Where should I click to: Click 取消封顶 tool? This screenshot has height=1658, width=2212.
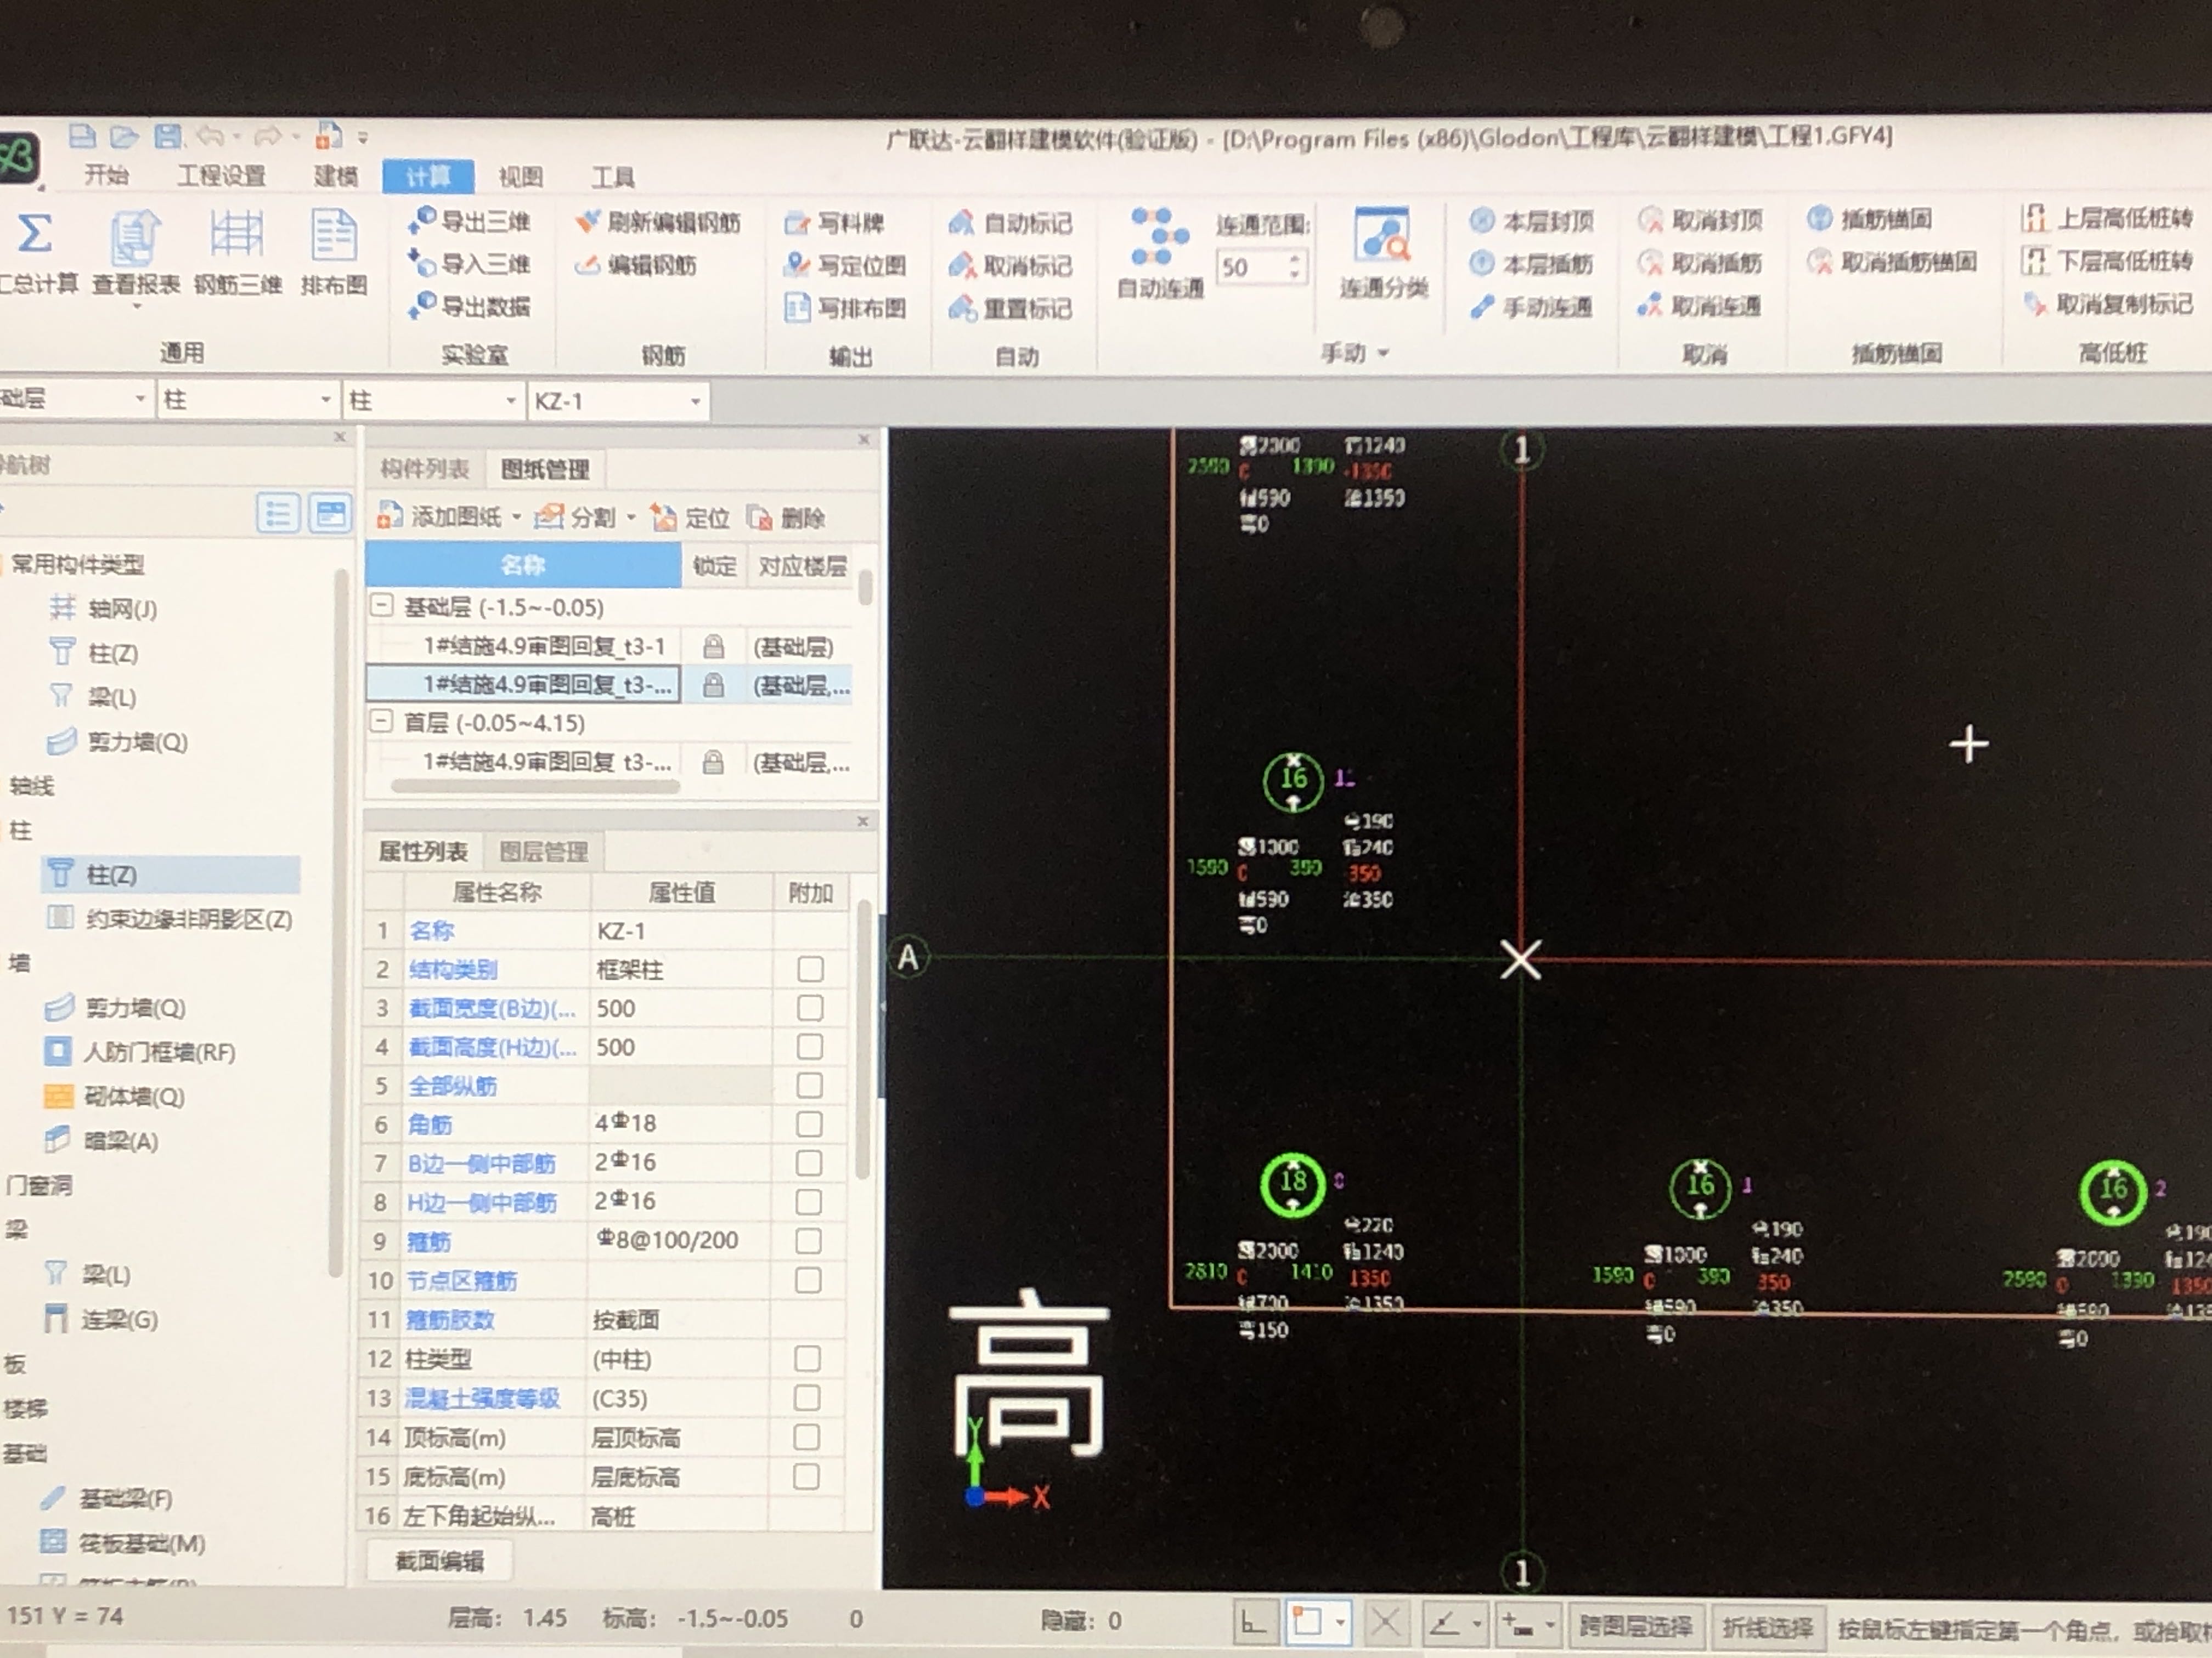coord(1700,220)
